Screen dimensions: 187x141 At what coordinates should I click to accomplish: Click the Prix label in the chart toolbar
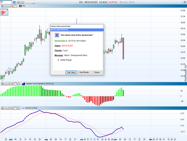tap(24, 6)
